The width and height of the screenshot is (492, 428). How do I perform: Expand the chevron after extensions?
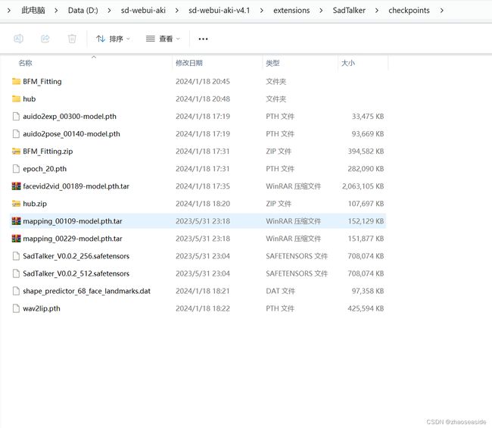click(x=321, y=11)
